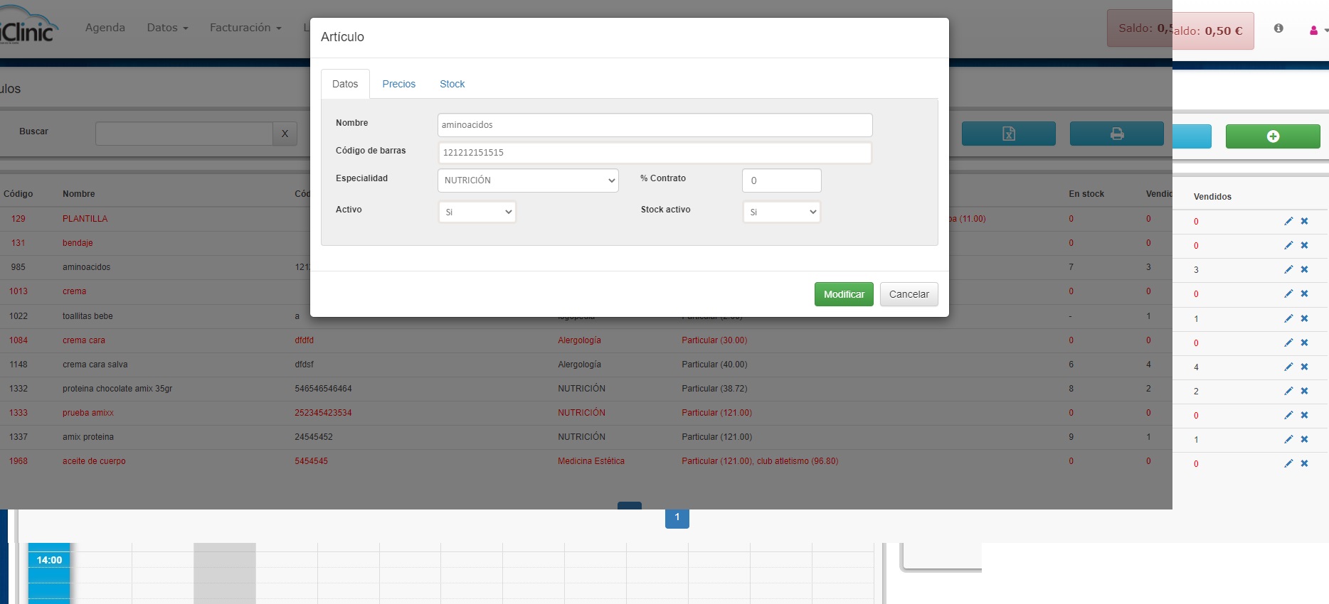The image size is (1329, 604).
Task: Edit the amix proteina article
Action: [1288, 439]
